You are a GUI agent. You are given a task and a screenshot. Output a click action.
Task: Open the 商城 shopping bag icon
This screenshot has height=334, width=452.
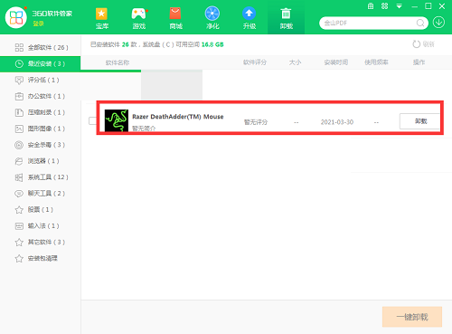tap(175, 14)
